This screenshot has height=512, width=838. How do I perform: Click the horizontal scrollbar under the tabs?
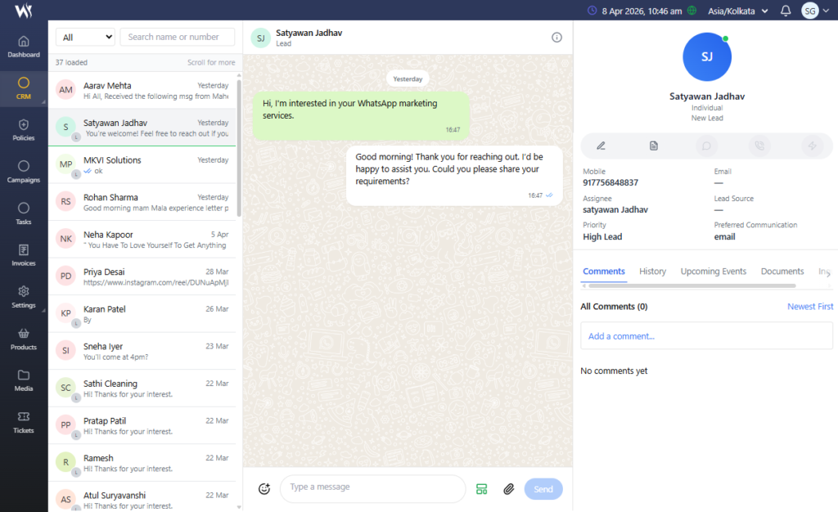692,285
